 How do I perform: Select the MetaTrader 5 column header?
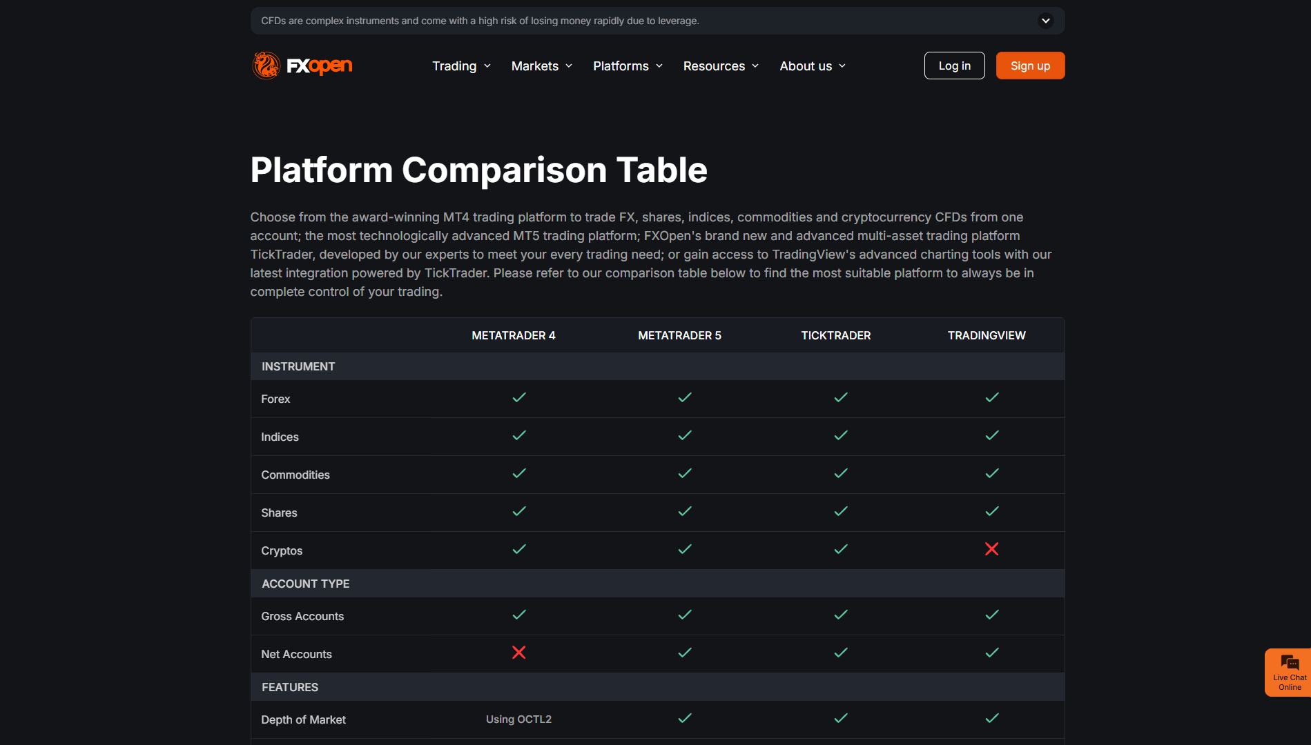click(x=679, y=335)
